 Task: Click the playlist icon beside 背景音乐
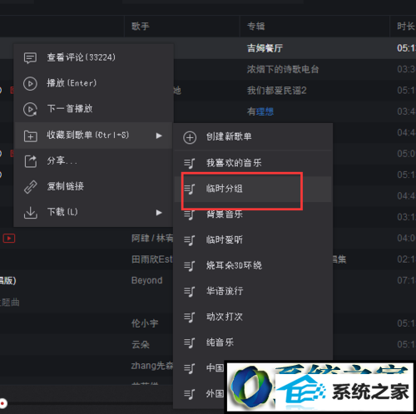pos(190,214)
